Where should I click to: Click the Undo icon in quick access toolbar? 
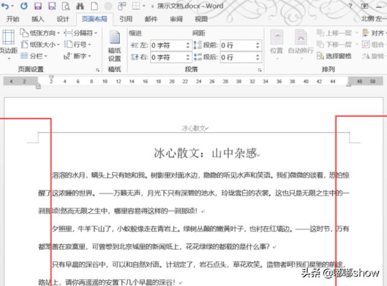tap(5, 6)
